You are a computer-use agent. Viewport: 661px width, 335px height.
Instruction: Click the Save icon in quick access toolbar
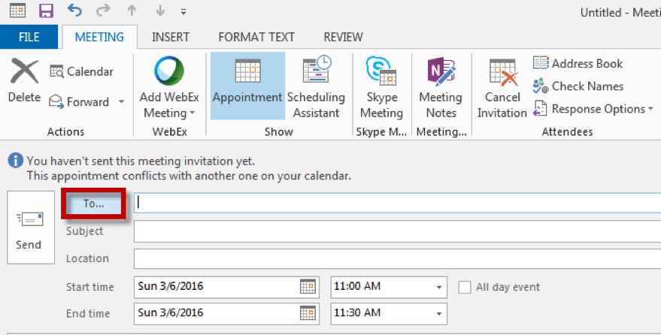[46, 12]
